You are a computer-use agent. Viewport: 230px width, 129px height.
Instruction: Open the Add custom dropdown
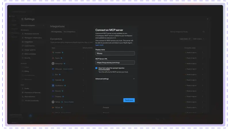coord(199,39)
